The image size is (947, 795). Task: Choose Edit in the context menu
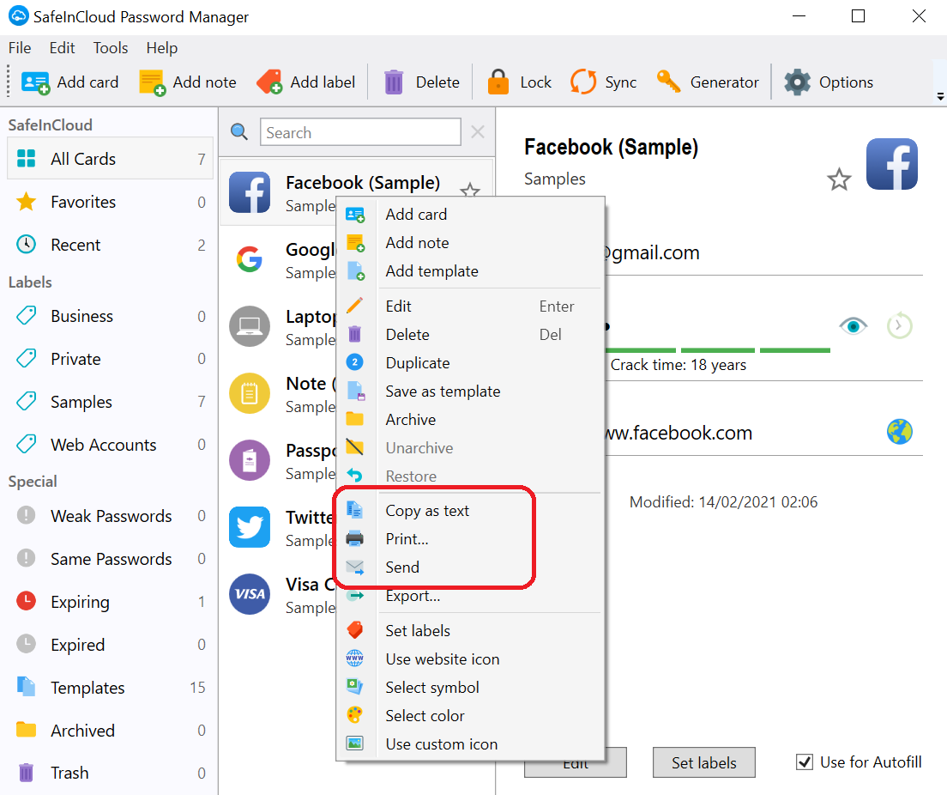[470, 306]
